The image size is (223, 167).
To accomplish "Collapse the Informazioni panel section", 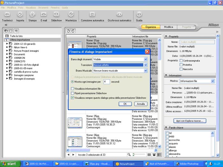I will (x=166, y=75).
